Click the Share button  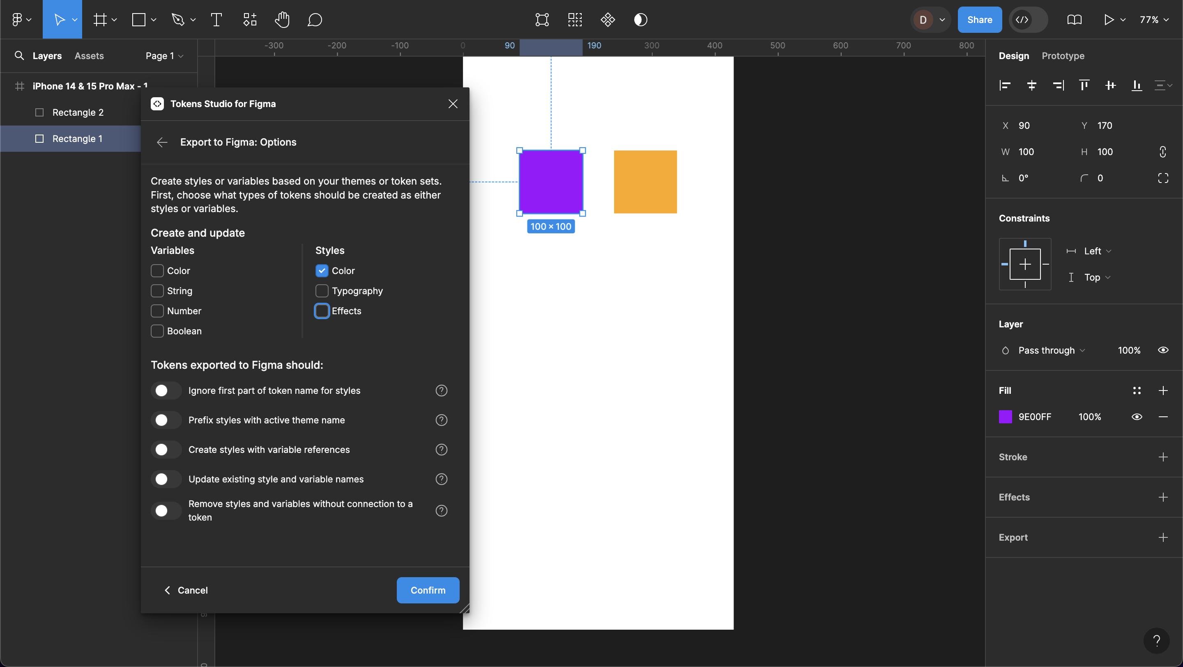pos(979,20)
